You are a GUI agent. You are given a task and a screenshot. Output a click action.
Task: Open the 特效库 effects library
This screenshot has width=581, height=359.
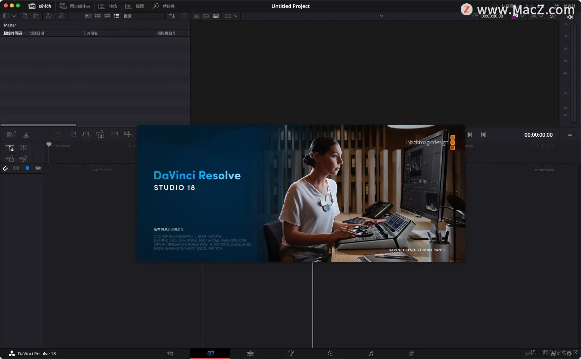coord(163,6)
